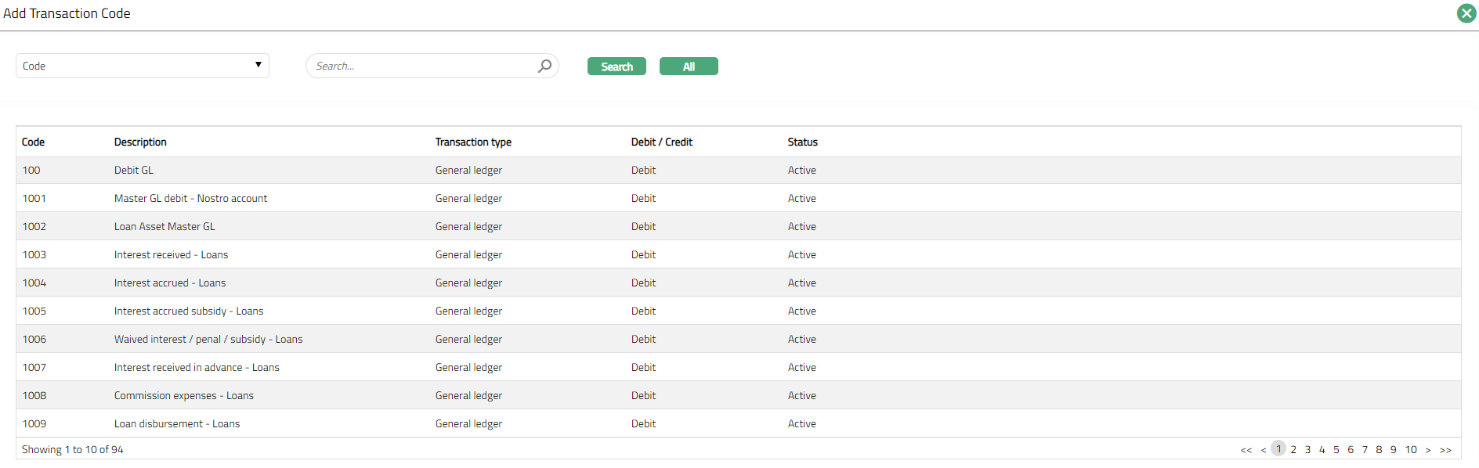Viewport: 1479px width, 468px height.
Task: Open page 10 of results
Action: [x=1411, y=450]
